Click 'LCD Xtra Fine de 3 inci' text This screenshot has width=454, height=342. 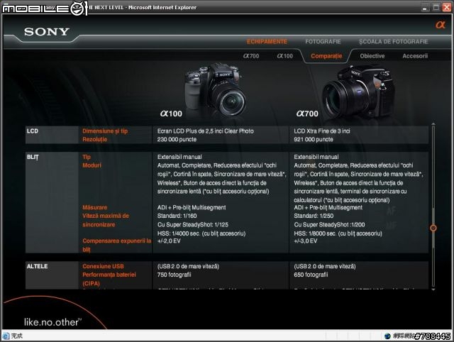click(322, 131)
